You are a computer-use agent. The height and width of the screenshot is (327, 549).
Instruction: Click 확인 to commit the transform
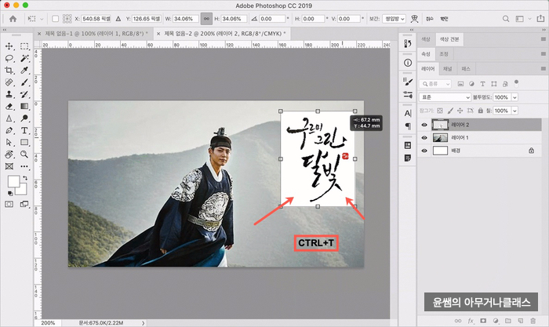click(444, 19)
